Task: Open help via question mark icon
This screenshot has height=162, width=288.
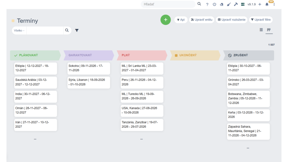Action: pyautogui.click(x=207, y=4)
